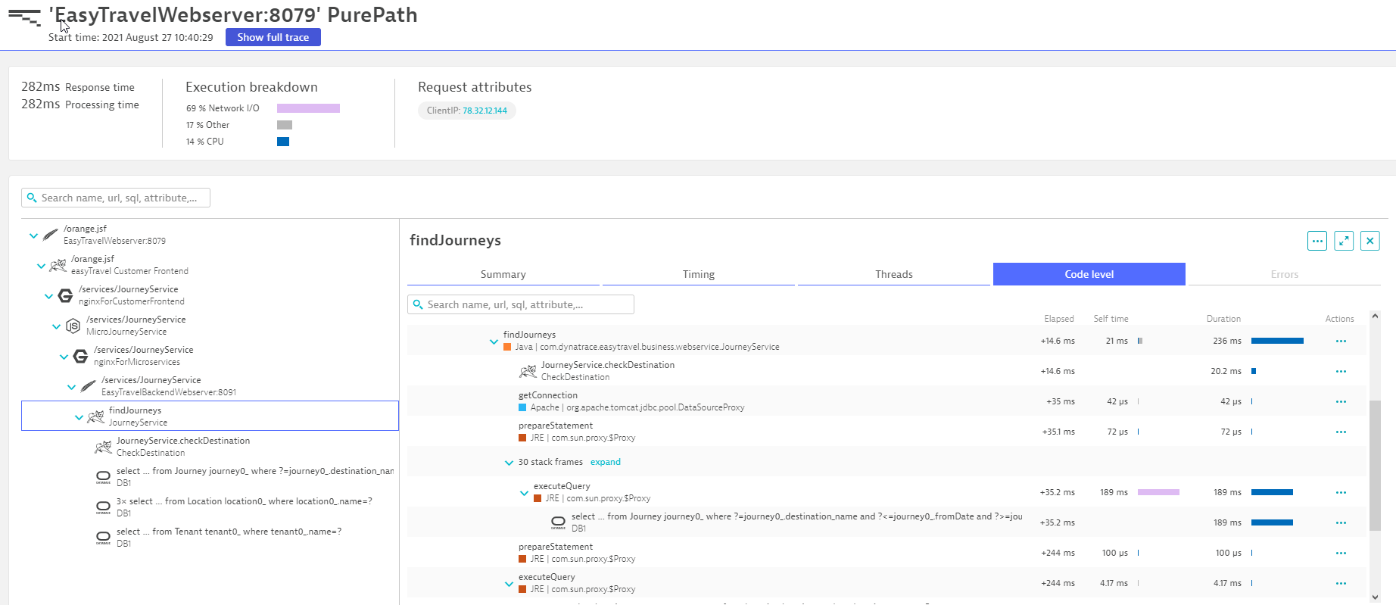The height and width of the screenshot is (605, 1396).
Task: Open actions menu for getConnection row
Action: [x=1341, y=401]
